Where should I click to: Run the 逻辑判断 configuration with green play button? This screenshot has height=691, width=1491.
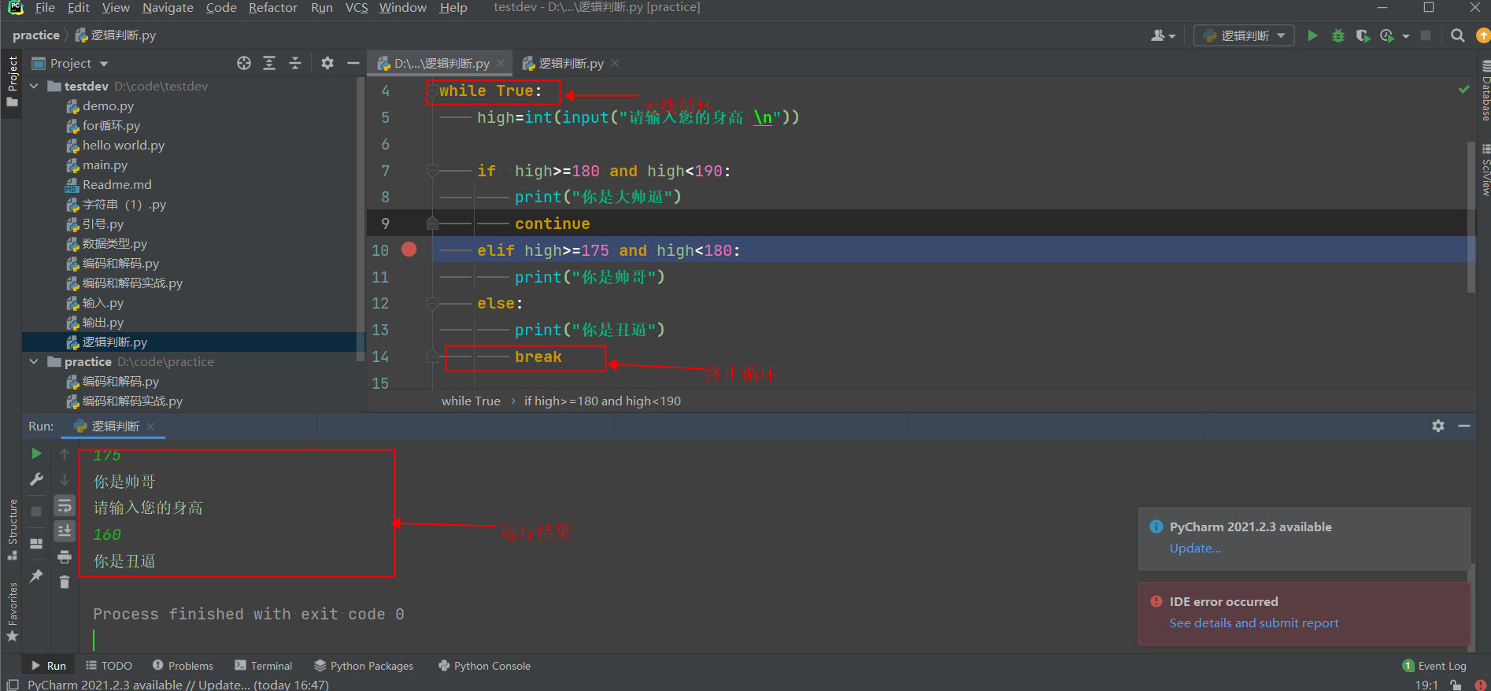tap(1312, 35)
